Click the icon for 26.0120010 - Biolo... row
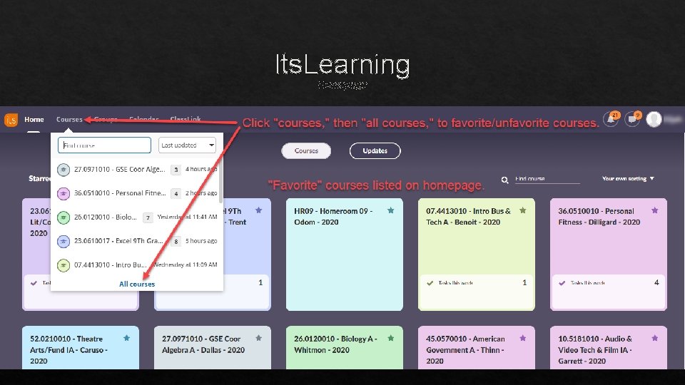The image size is (685, 385). pos(64,217)
